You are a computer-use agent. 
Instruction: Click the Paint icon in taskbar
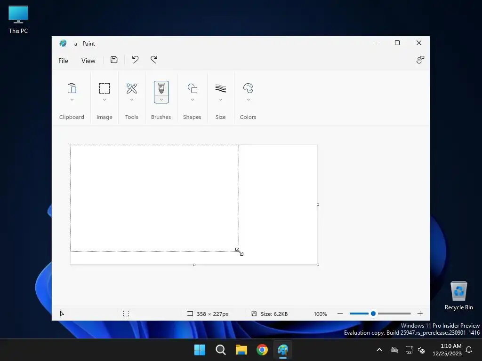(283, 350)
